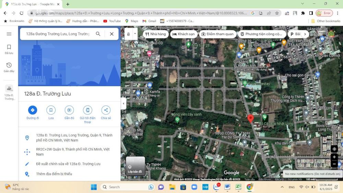Screen dimensions: 343x193
Task: Click Đề xuất chỉnh sửa suggestion link
Action: [68, 164]
